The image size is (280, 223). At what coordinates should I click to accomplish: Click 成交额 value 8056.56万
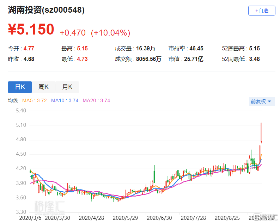148,59
